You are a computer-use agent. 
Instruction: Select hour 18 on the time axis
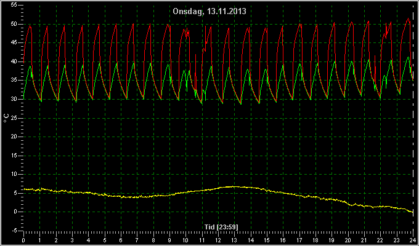315,240
